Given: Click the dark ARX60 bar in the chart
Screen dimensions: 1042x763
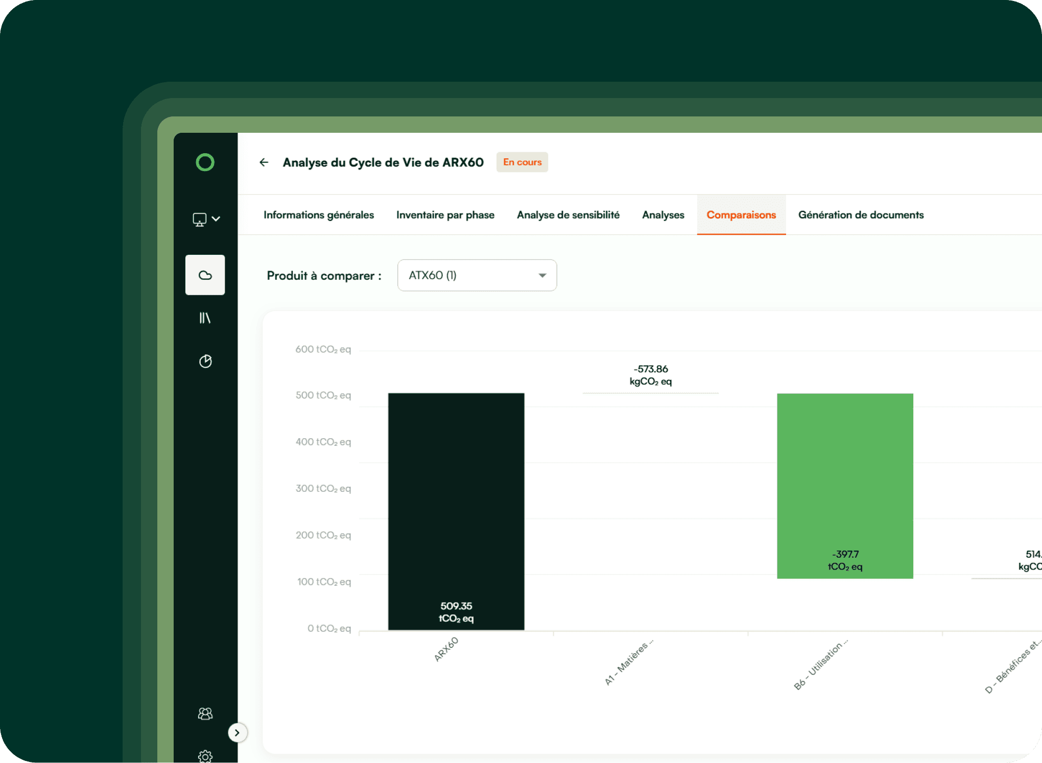Looking at the screenshot, I should coord(456,511).
